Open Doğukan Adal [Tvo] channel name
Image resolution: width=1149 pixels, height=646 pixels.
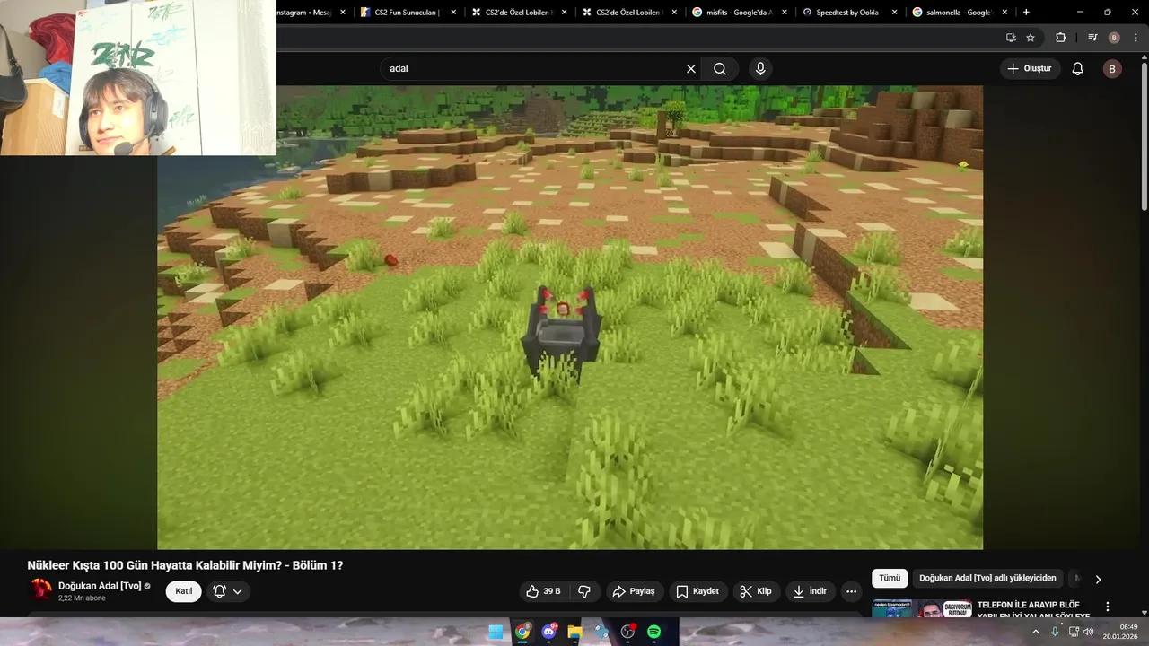(x=100, y=586)
